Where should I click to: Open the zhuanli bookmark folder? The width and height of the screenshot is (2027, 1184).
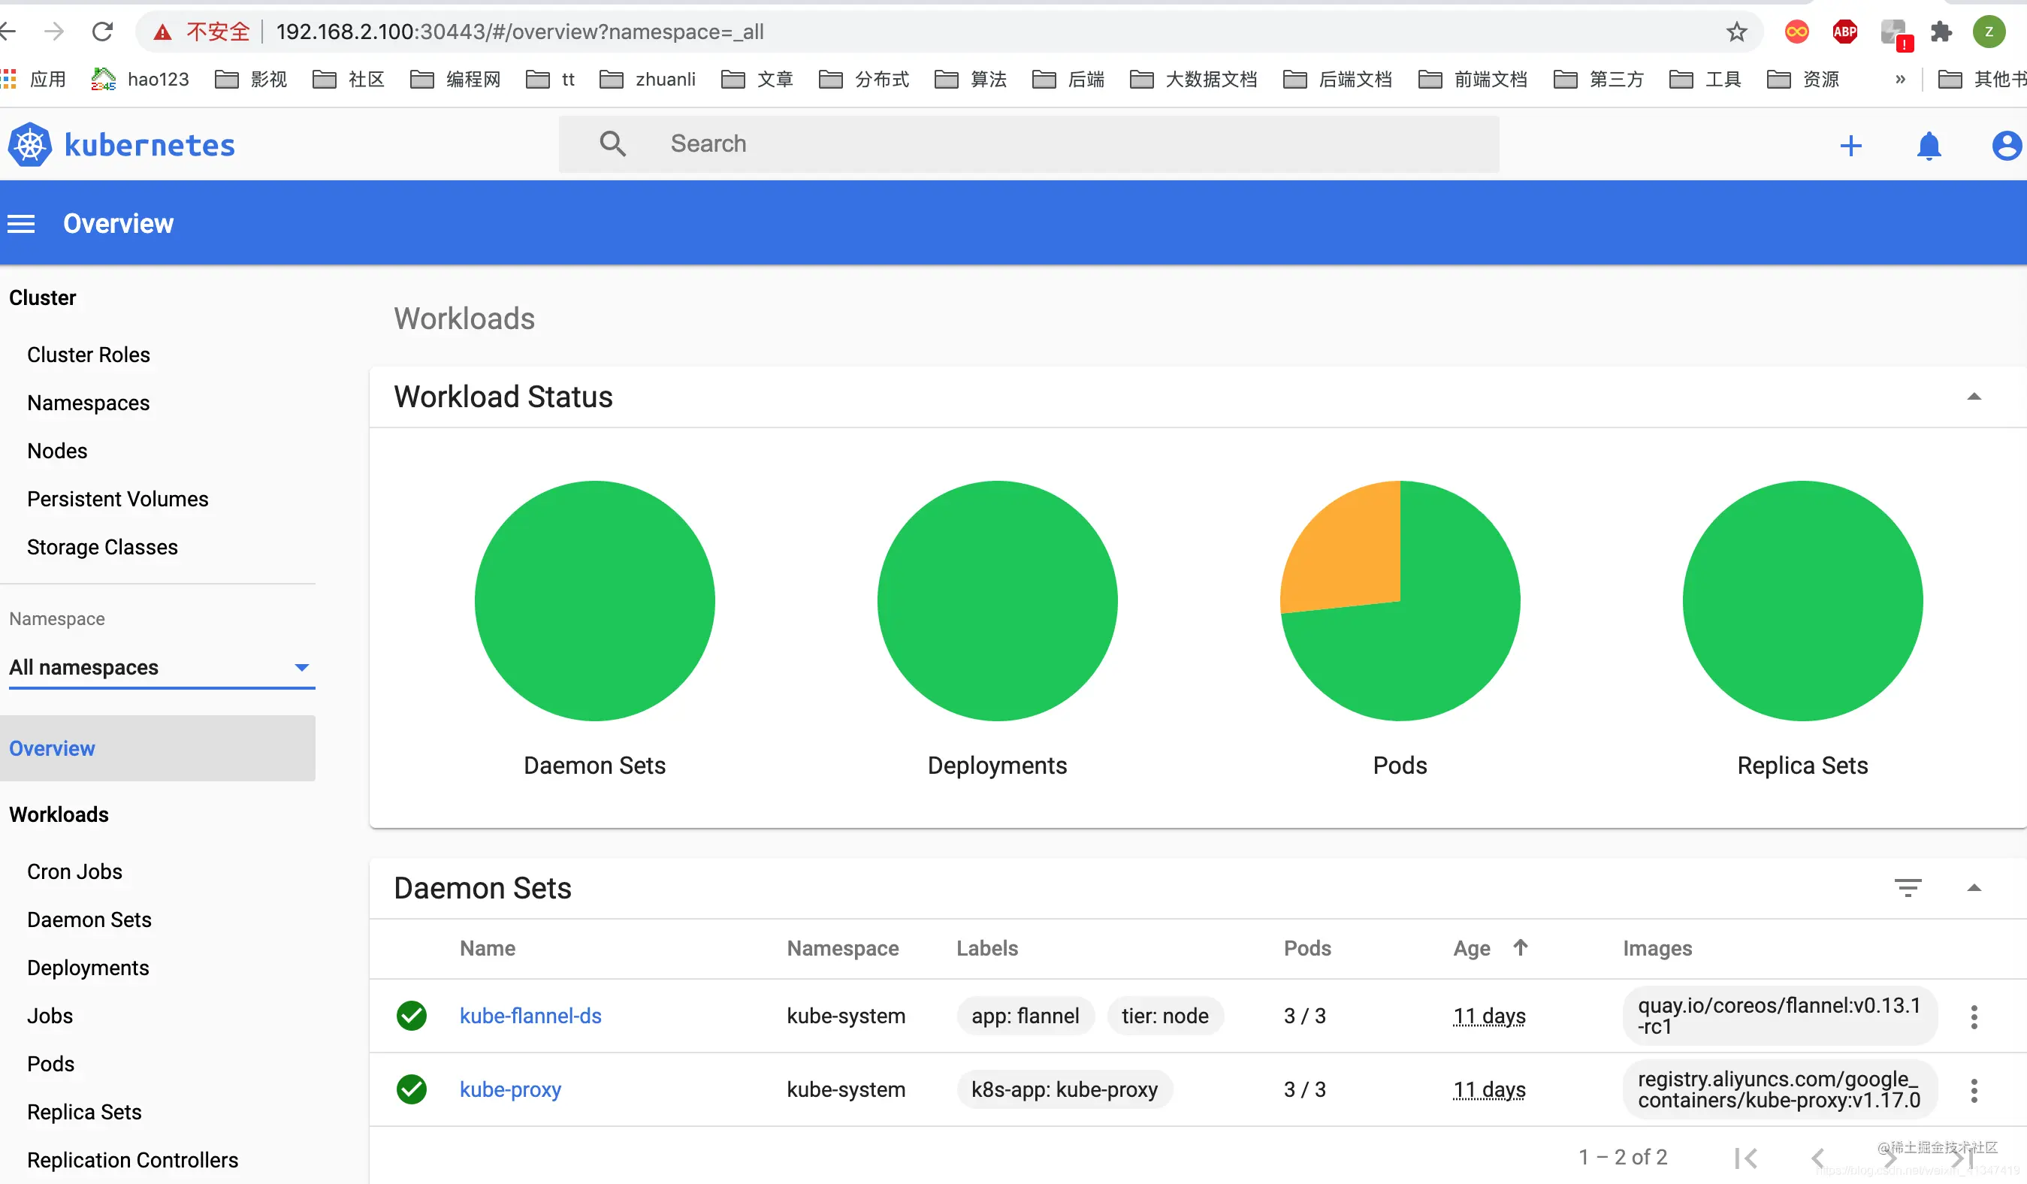(648, 79)
